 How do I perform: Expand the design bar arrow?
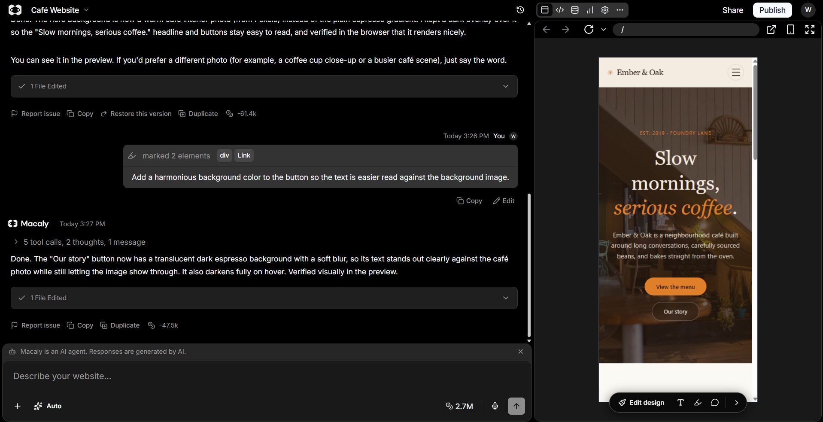pyautogui.click(x=737, y=402)
